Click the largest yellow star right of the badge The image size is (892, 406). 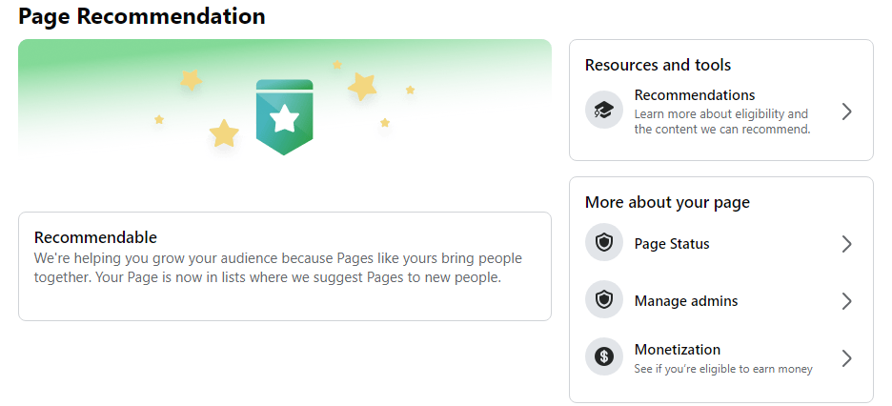362,87
